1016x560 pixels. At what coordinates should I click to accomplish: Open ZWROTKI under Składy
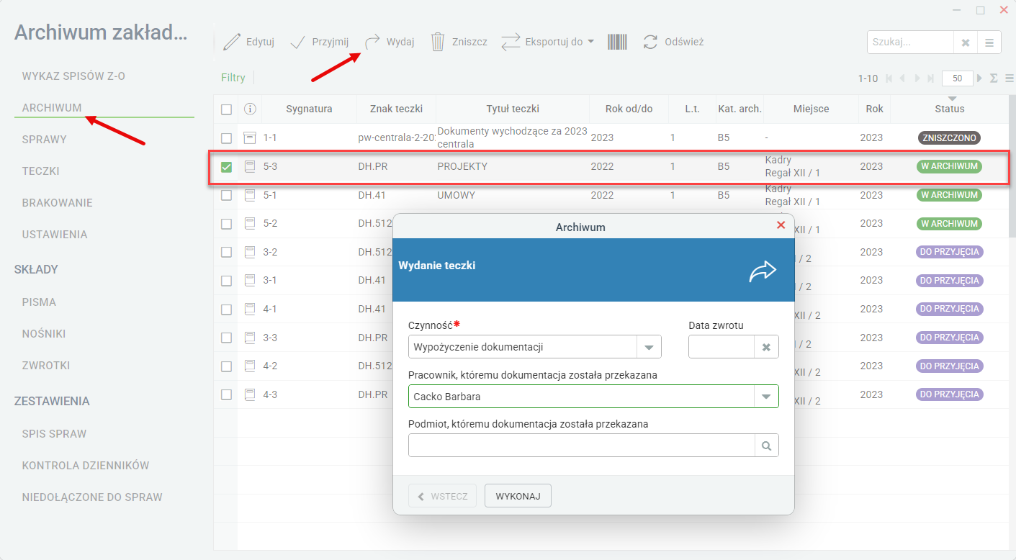click(x=46, y=365)
